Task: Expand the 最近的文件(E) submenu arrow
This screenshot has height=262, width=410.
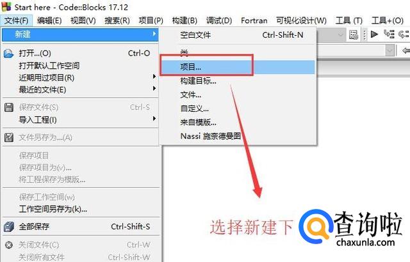Action: click(x=154, y=88)
